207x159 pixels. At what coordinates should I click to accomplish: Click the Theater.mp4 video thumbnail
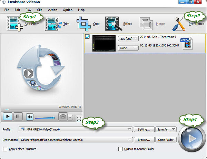(x=104, y=44)
